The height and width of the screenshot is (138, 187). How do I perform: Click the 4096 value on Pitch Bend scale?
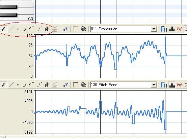[x=28, y=101]
